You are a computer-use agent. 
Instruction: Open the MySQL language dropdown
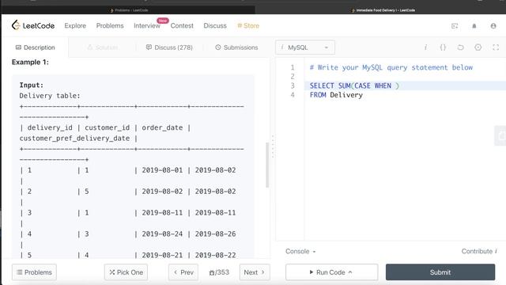305,47
